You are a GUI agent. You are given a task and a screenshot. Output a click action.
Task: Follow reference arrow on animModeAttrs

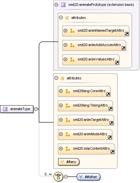[x=110, y=137]
